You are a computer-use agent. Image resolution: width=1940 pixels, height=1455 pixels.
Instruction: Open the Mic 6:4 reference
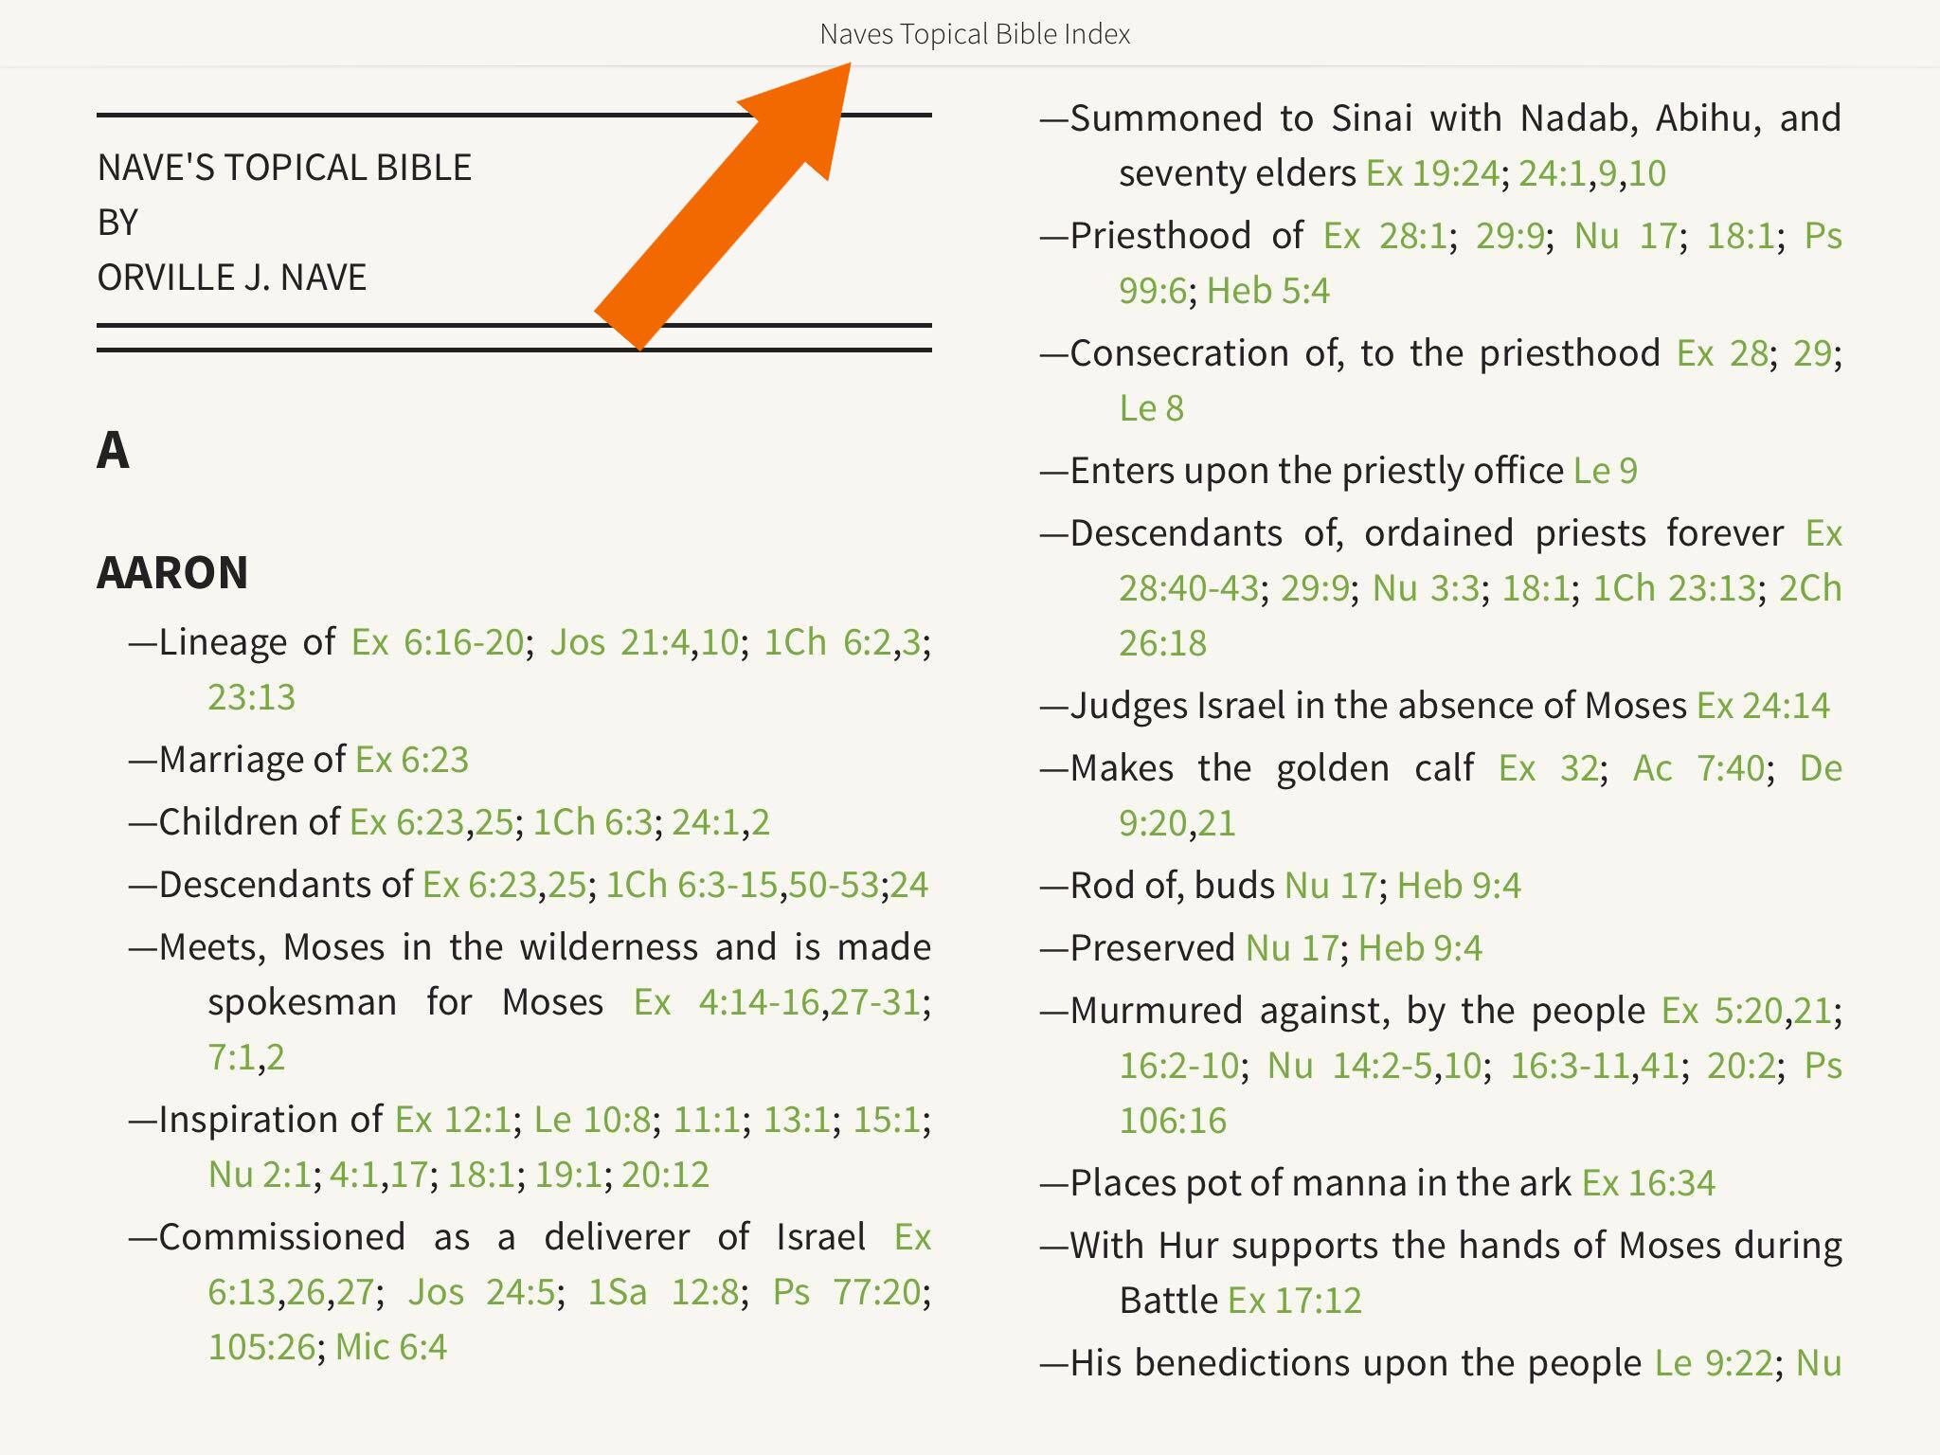coord(391,1348)
